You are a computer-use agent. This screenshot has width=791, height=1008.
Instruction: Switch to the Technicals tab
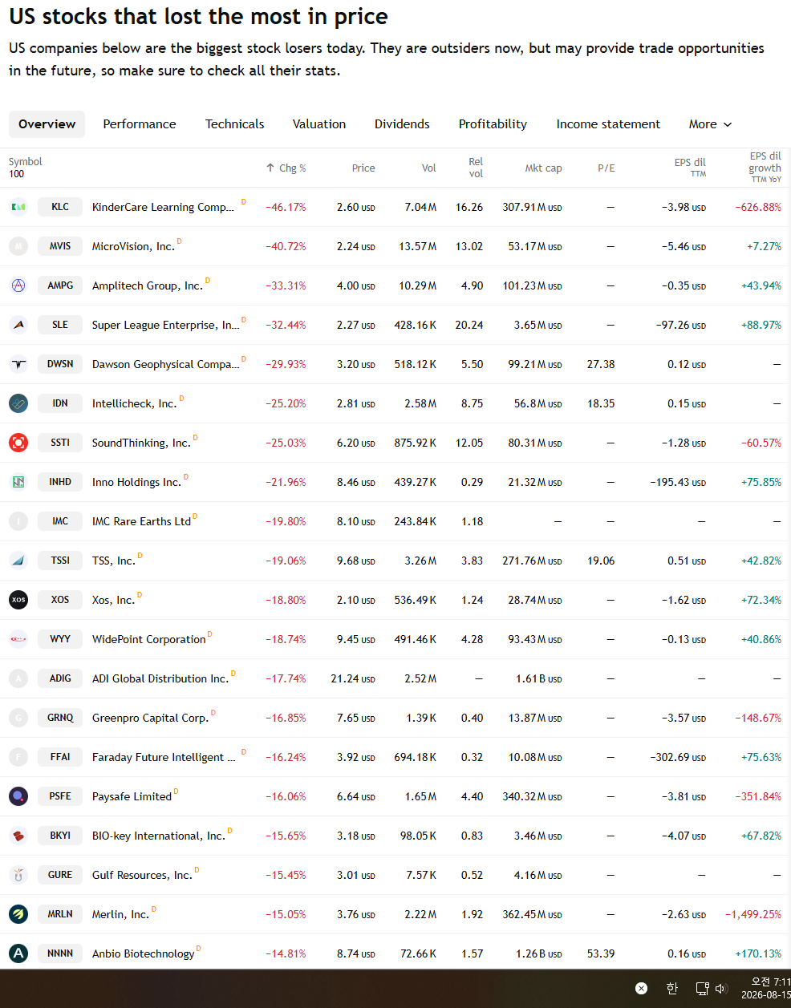tap(234, 124)
